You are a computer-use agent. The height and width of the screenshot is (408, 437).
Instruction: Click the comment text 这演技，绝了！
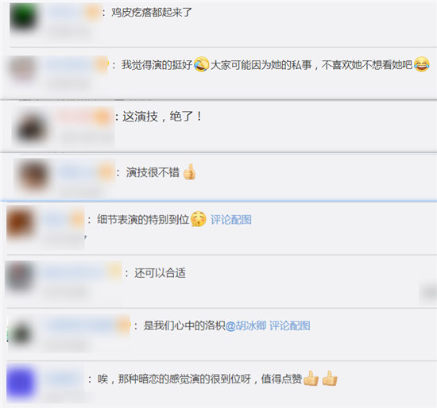(163, 116)
